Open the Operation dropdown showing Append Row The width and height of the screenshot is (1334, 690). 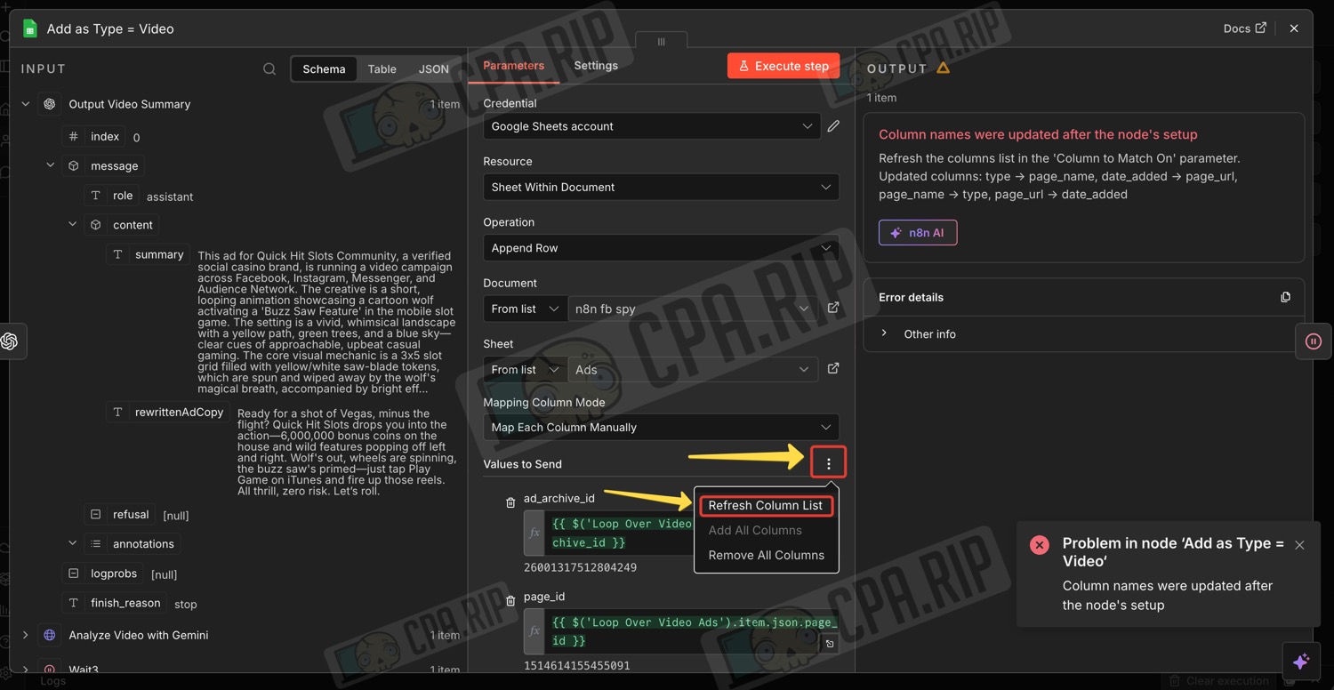click(x=661, y=248)
